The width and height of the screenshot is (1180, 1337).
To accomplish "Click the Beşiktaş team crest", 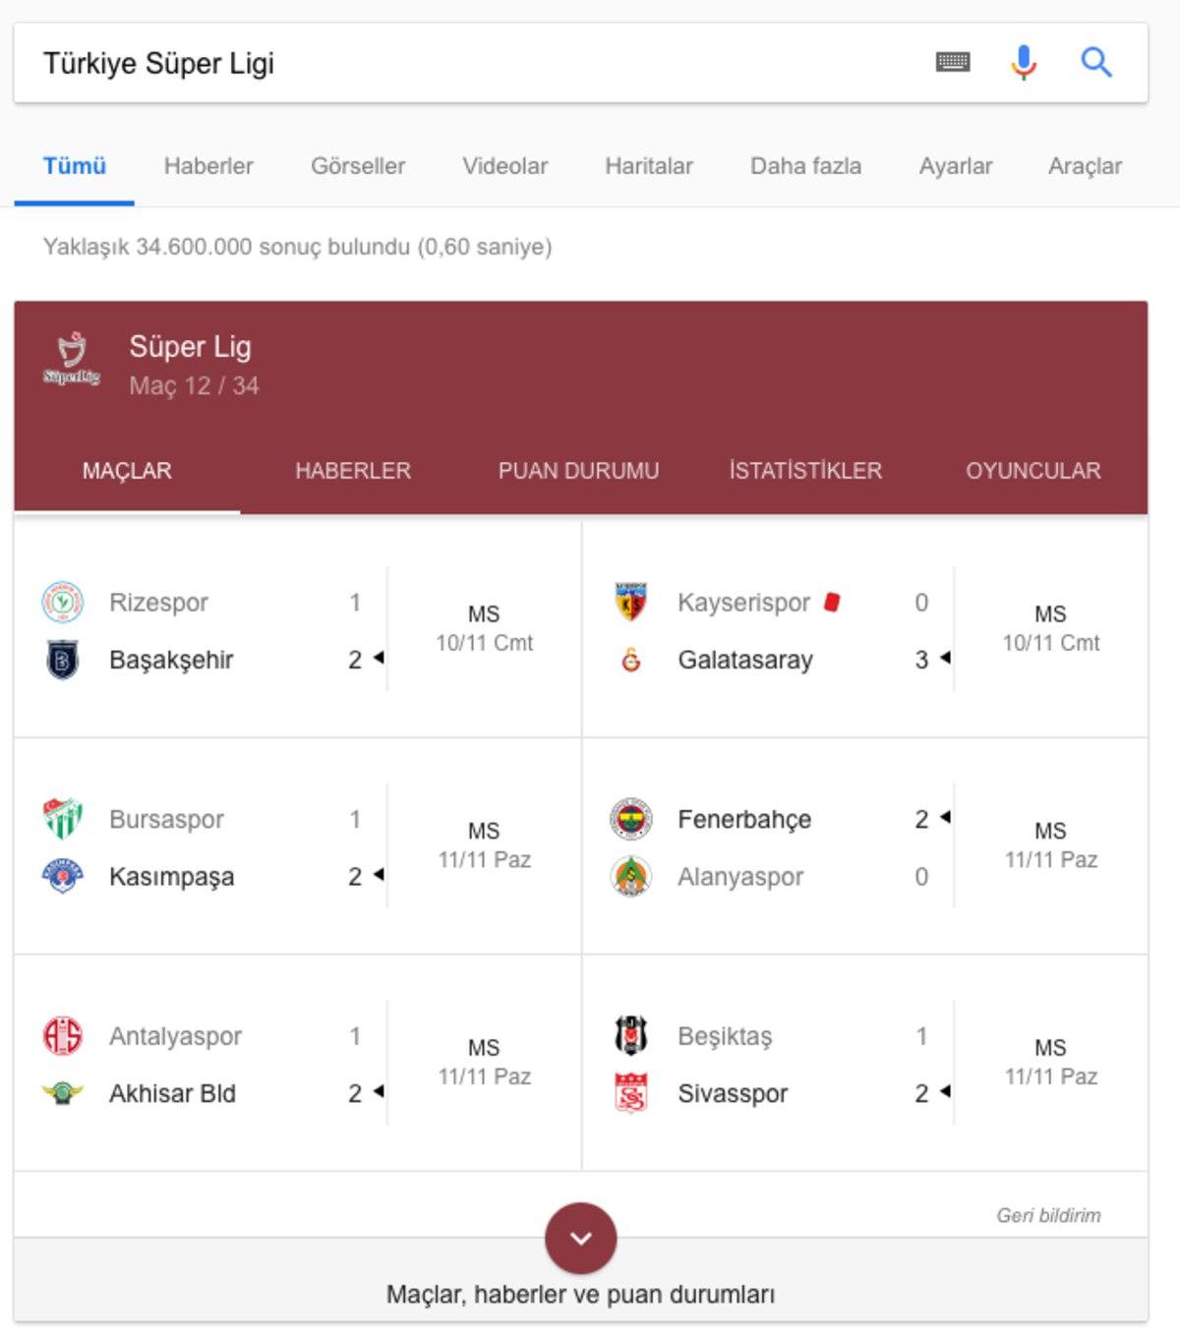I will (631, 1035).
